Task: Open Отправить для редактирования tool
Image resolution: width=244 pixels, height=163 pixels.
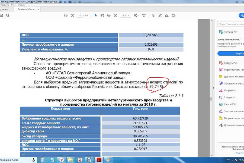Action: 232,118
